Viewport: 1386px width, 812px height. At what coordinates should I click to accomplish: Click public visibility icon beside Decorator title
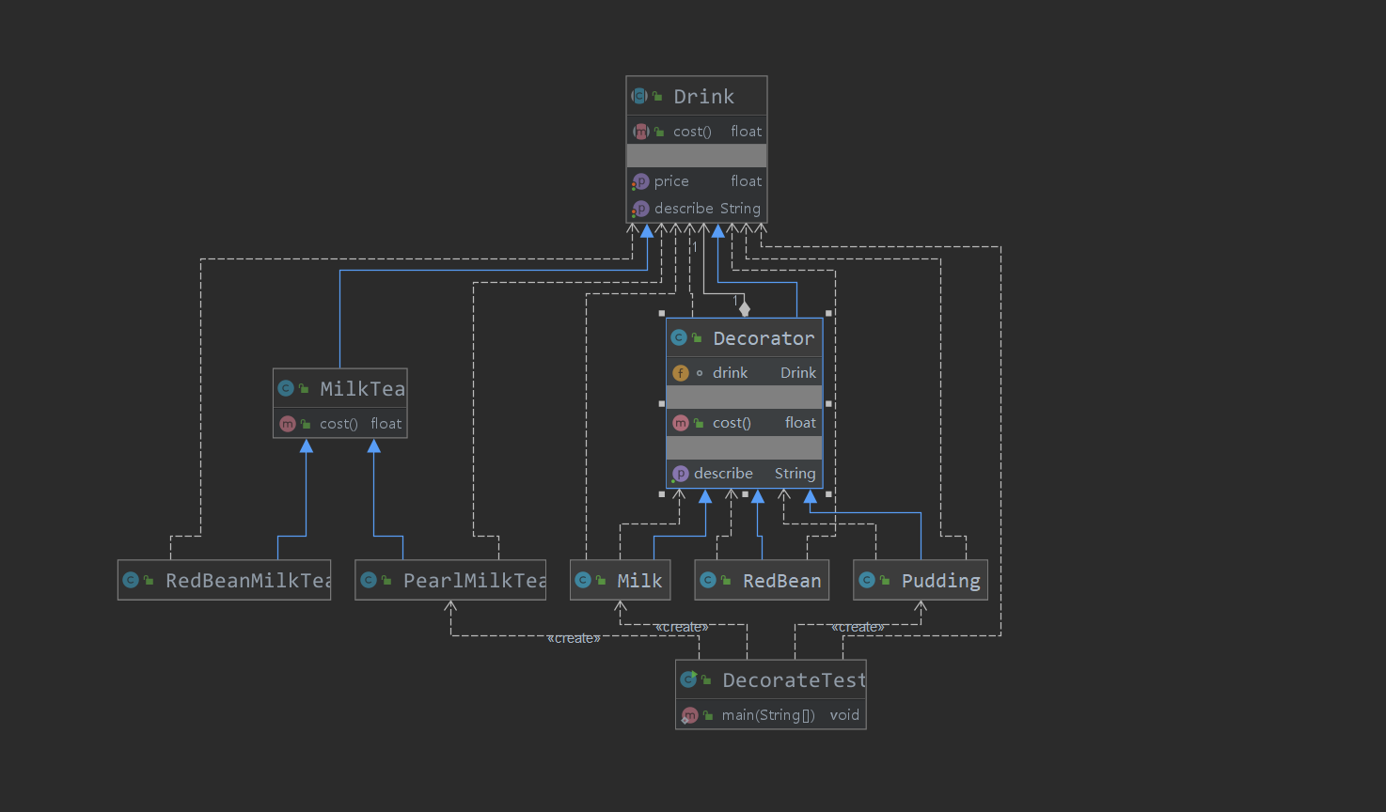[697, 338]
